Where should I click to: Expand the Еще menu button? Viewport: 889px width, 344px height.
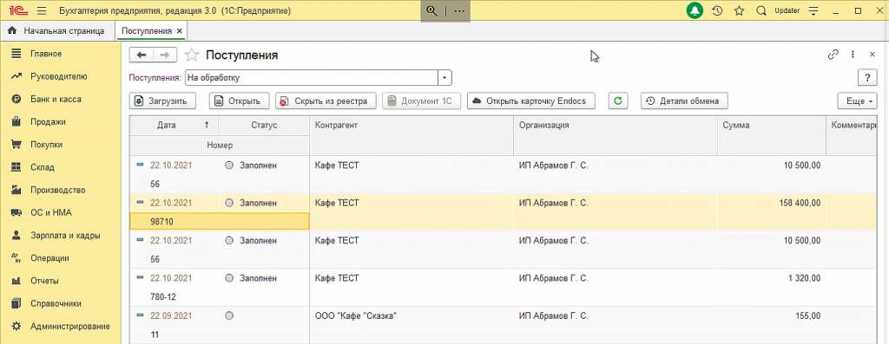coord(857,101)
